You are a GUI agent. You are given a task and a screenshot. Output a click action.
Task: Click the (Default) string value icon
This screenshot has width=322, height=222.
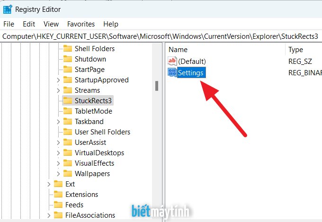coord(172,61)
